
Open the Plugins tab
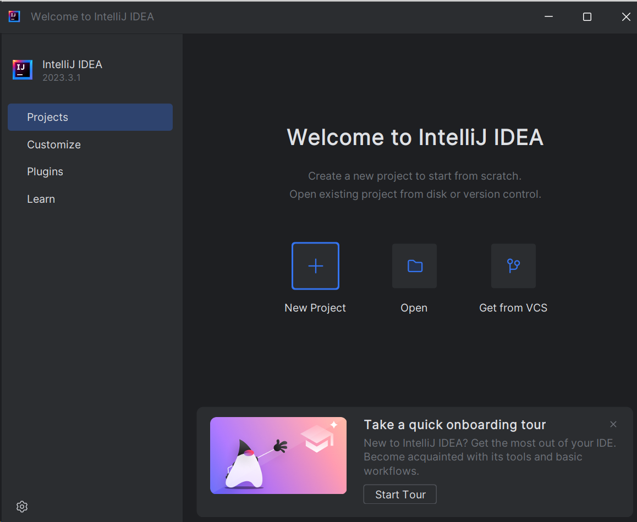pyautogui.click(x=90, y=171)
